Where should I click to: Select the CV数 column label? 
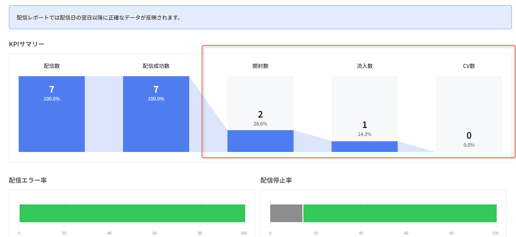(x=469, y=66)
